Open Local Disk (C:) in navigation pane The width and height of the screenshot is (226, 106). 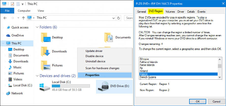click(23, 85)
